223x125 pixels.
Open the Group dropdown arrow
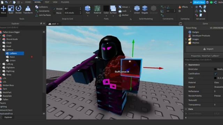[x=129, y=7]
